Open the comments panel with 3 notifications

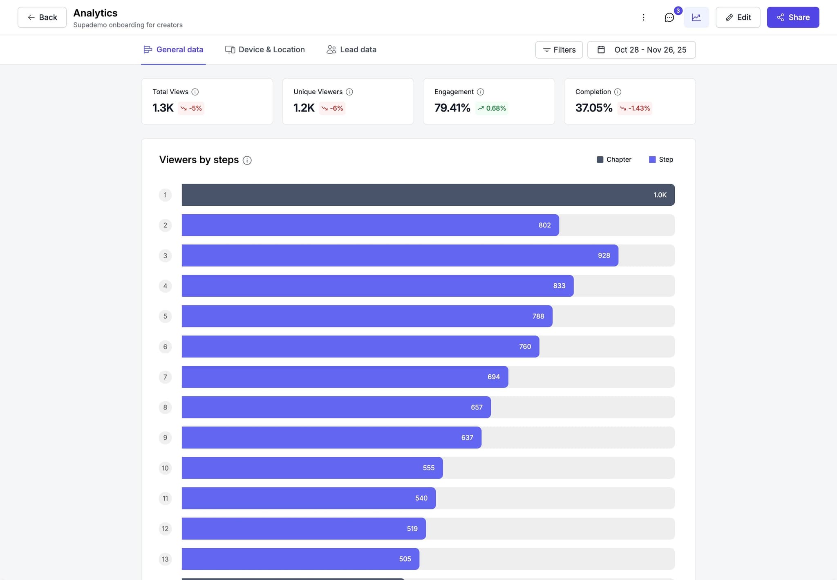(669, 18)
